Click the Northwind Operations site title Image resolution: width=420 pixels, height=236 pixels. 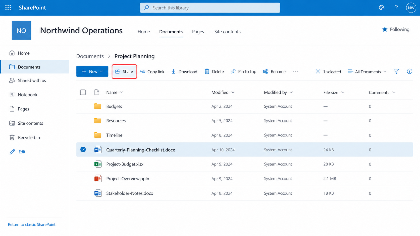point(81,30)
